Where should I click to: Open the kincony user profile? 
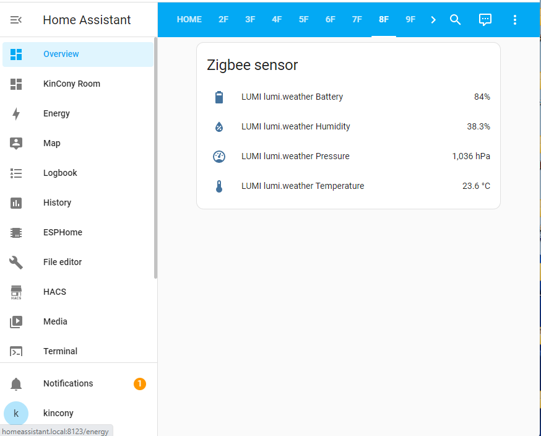(58, 413)
